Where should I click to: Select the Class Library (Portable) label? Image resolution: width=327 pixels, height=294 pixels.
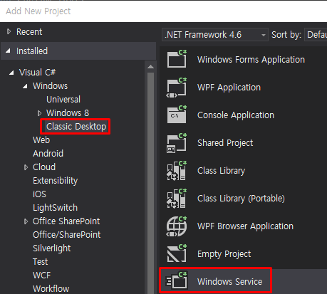(241, 199)
